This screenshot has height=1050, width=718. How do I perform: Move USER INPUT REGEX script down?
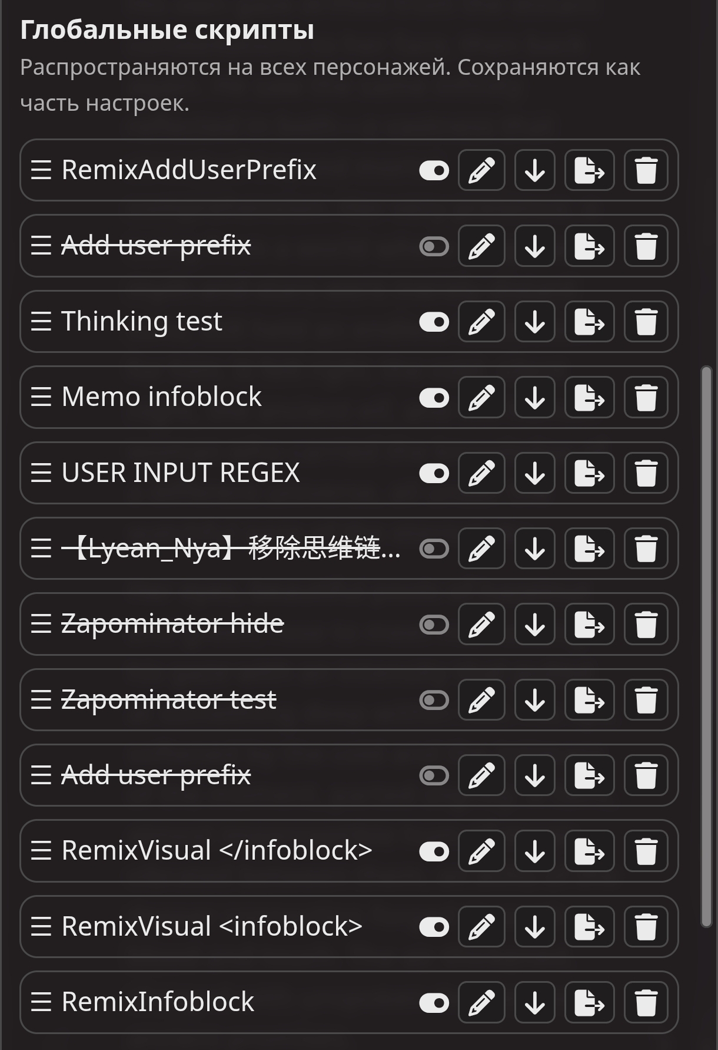(534, 473)
